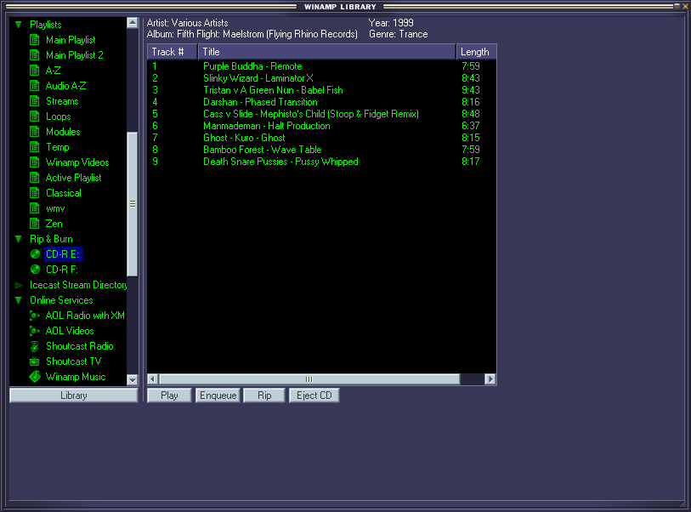
Task: Click the CD-R F: disc icon
Action: (35, 270)
